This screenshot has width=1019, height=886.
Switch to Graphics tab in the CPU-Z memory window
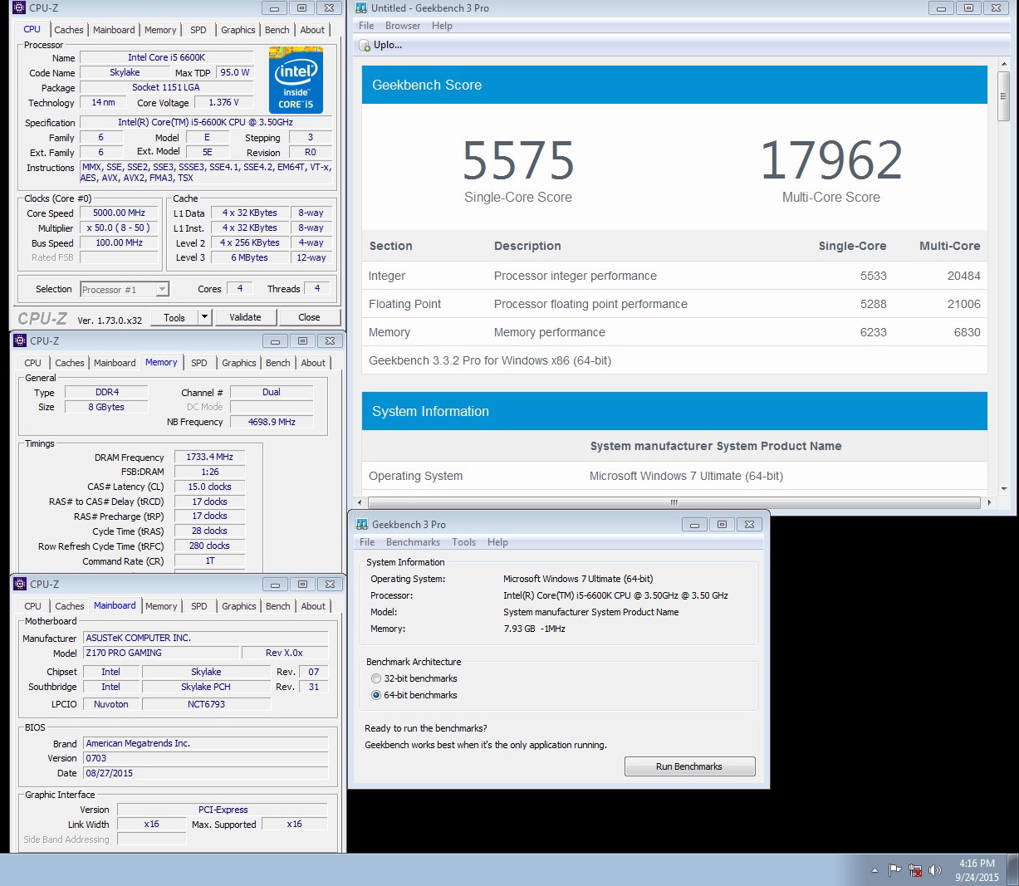coord(239,363)
